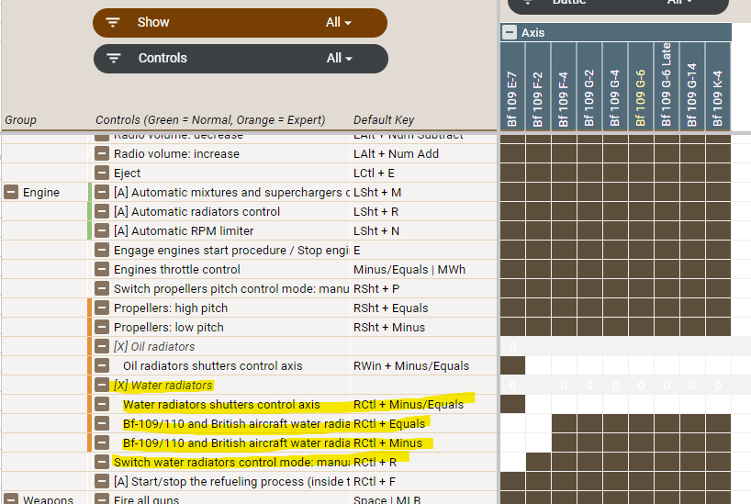Collapse Automatic RPM limiter row
751x504 pixels.
[x=102, y=231]
